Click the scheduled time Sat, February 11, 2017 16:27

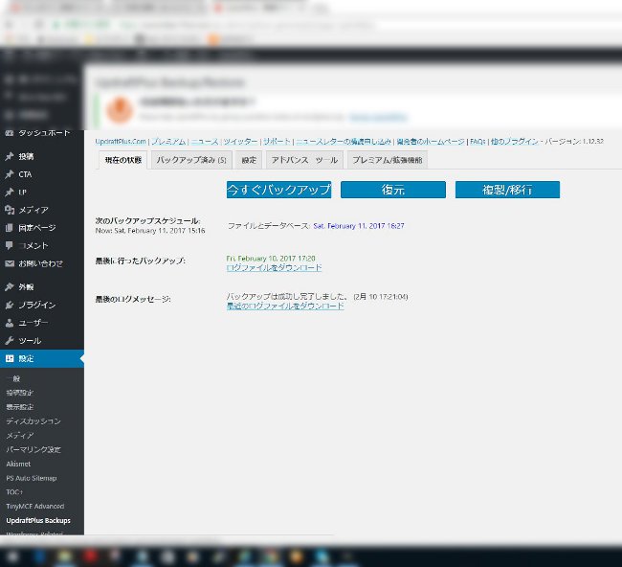pyautogui.click(x=359, y=226)
